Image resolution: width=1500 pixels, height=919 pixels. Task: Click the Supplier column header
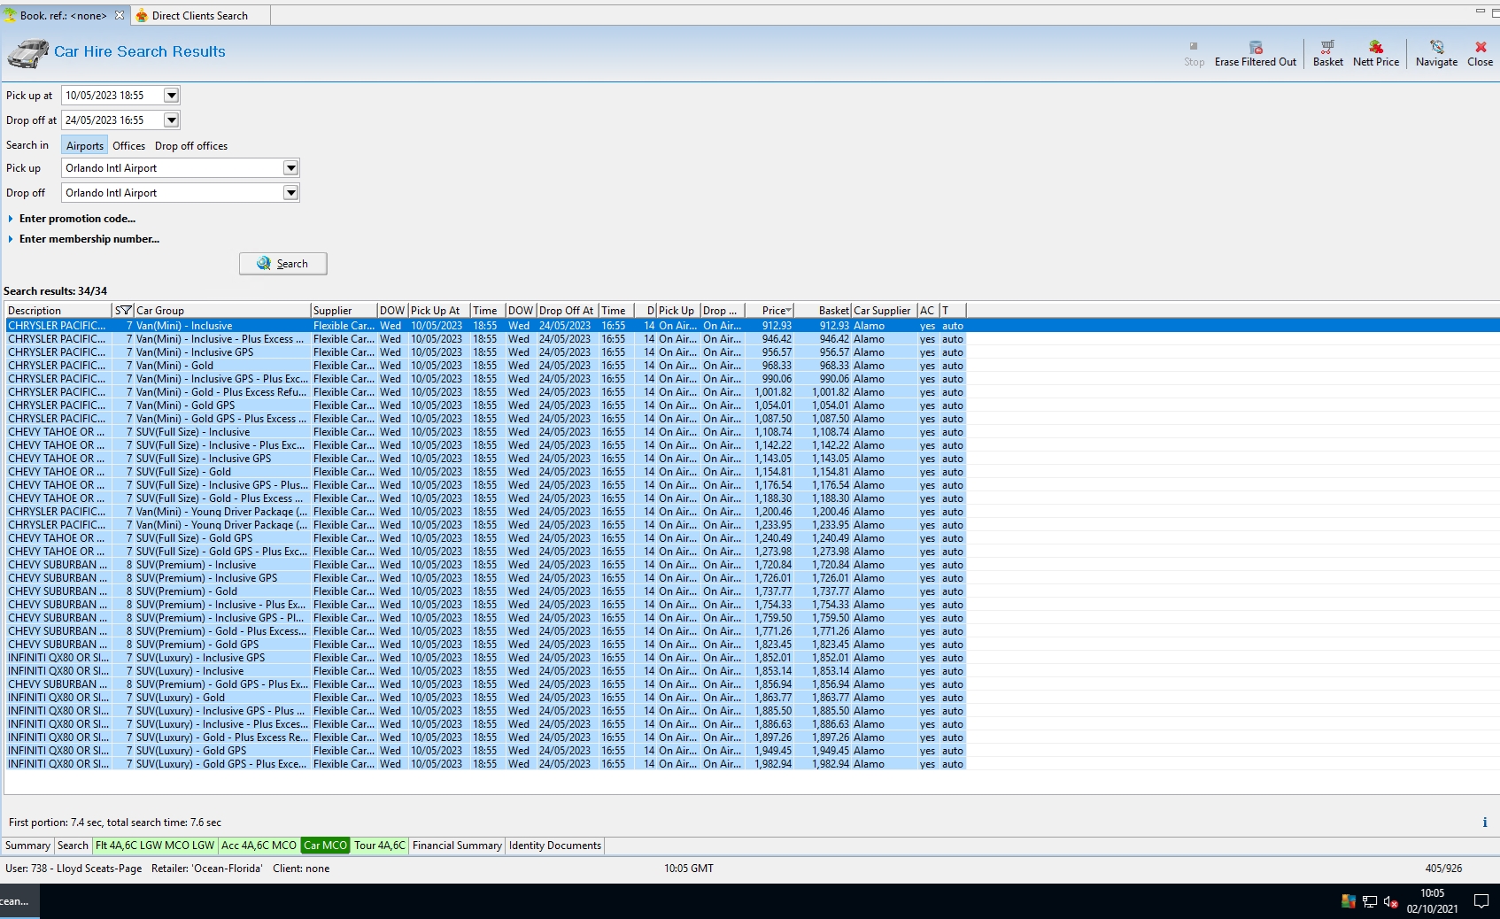(x=344, y=311)
